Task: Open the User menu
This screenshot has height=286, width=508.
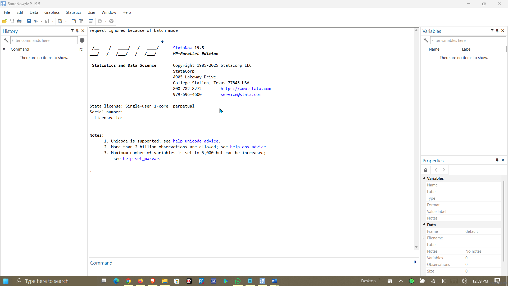Action: [91, 12]
